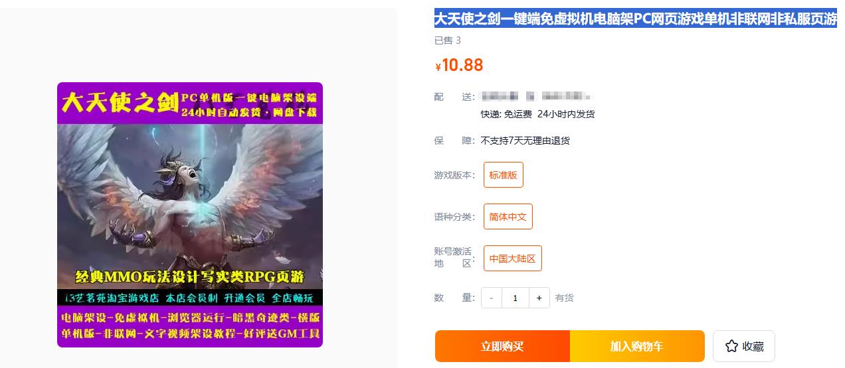Click the quantity input field
Image resolution: width=845 pixels, height=368 pixels.
516,298
